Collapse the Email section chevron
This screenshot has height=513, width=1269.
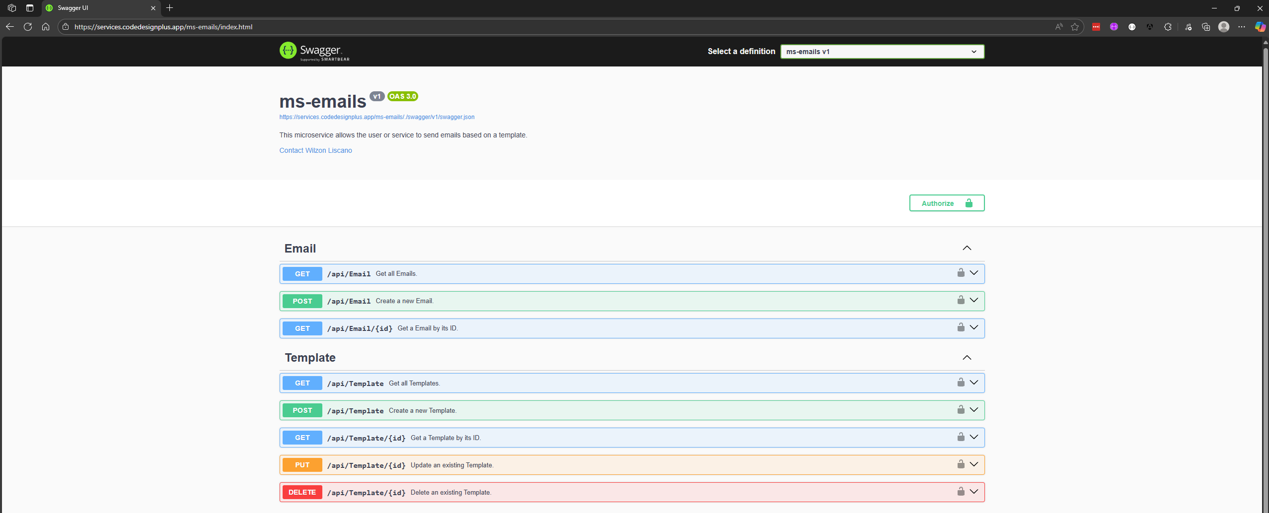point(967,248)
